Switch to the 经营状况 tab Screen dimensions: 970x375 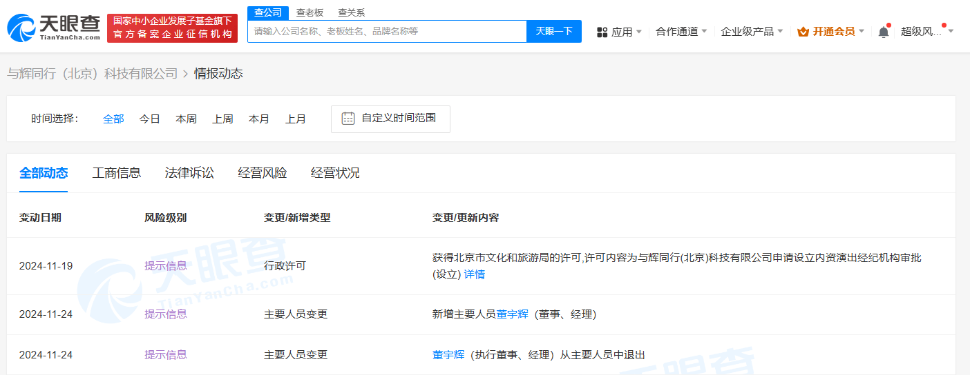click(335, 173)
